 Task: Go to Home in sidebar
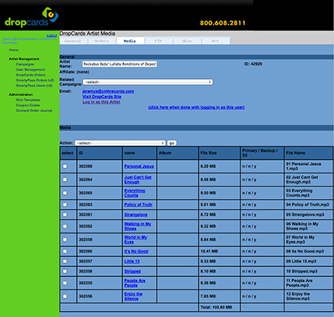14,50
